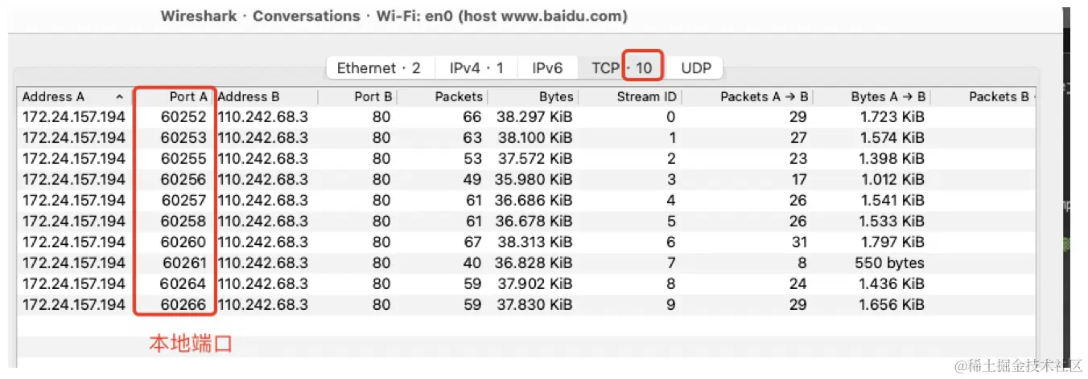Viewport: 1088px width, 379px height.
Task: Open the UDP conversations tab
Action: 696,68
